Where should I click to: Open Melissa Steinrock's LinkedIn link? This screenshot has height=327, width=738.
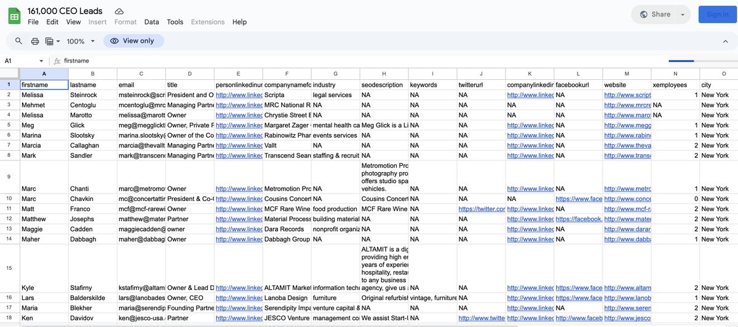click(x=239, y=95)
